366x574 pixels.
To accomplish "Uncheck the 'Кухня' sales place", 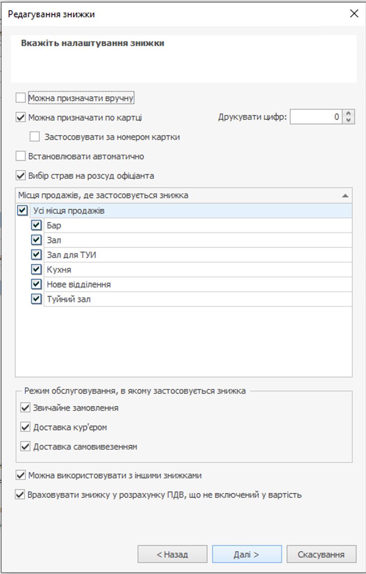I will pos(37,270).
